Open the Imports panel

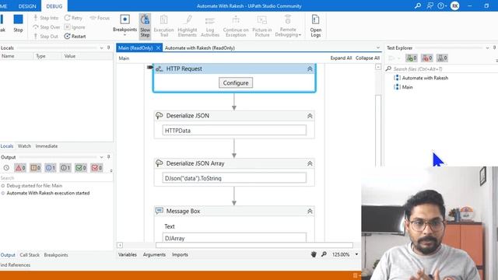pyautogui.click(x=180, y=254)
